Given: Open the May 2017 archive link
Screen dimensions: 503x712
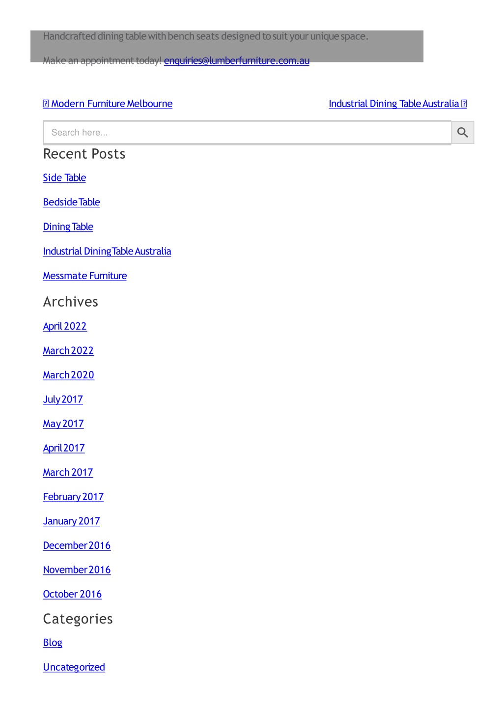Looking at the screenshot, I should 63,424.
